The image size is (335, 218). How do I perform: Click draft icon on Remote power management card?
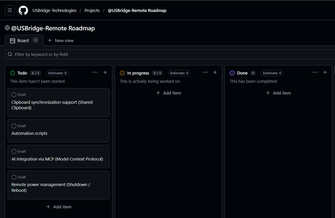(14, 177)
